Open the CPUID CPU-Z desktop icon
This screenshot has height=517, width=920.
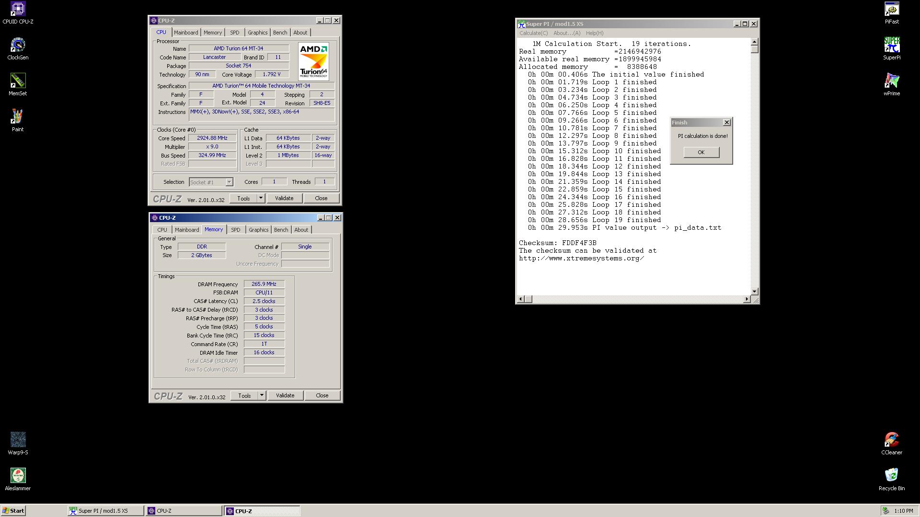click(18, 13)
